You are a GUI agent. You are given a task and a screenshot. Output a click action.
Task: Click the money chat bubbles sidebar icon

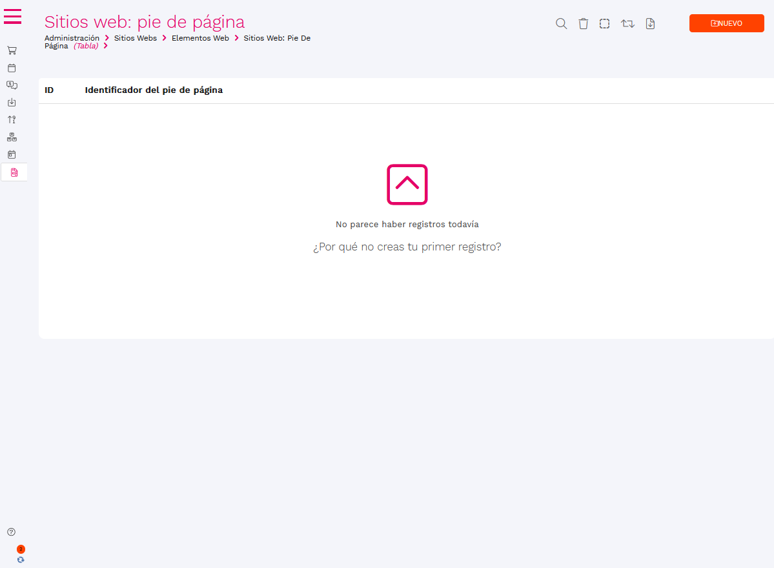[12, 85]
